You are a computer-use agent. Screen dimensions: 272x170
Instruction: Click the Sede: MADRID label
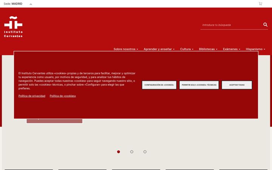click(13, 4)
